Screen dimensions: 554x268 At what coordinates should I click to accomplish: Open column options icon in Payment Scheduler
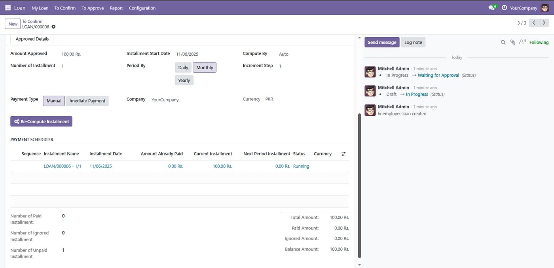343,154
